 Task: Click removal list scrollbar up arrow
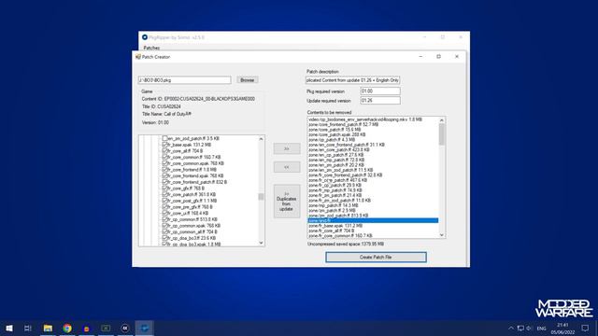[x=442, y=120]
